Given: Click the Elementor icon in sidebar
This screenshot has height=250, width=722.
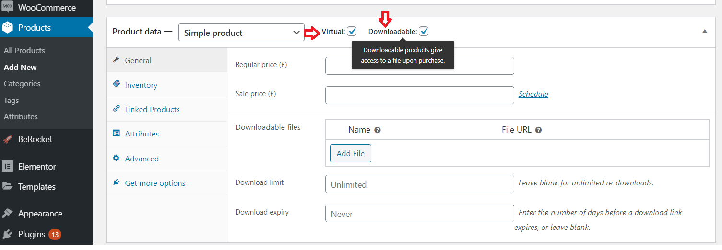Looking at the screenshot, I should click(x=7, y=167).
